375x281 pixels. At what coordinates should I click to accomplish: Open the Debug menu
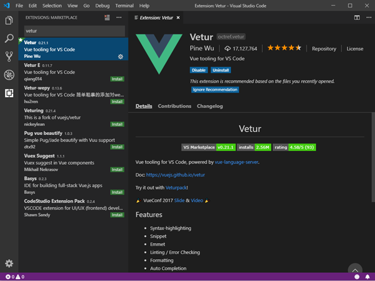coord(102,6)
